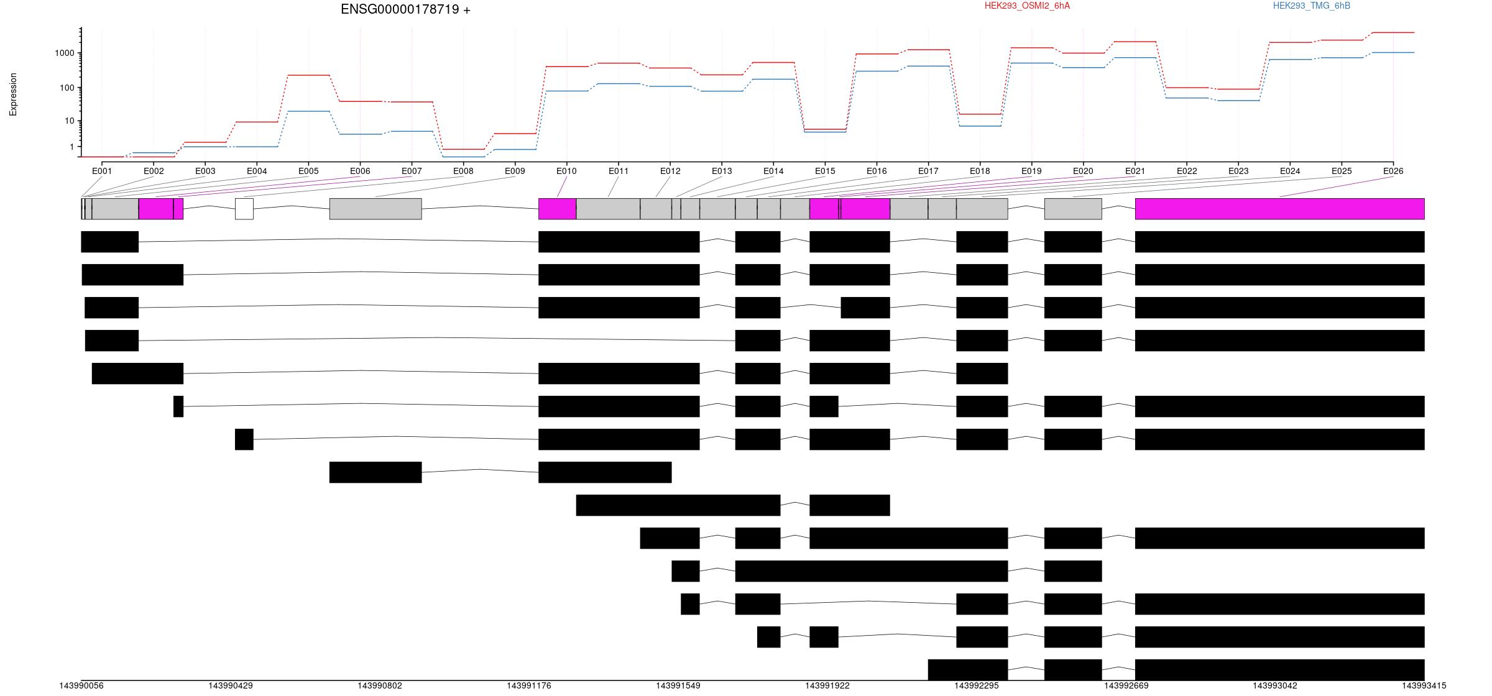Viewport: 1492px width, 696px height.
Task: Click genomic coordinate 143990056
Action: point(81,685)
